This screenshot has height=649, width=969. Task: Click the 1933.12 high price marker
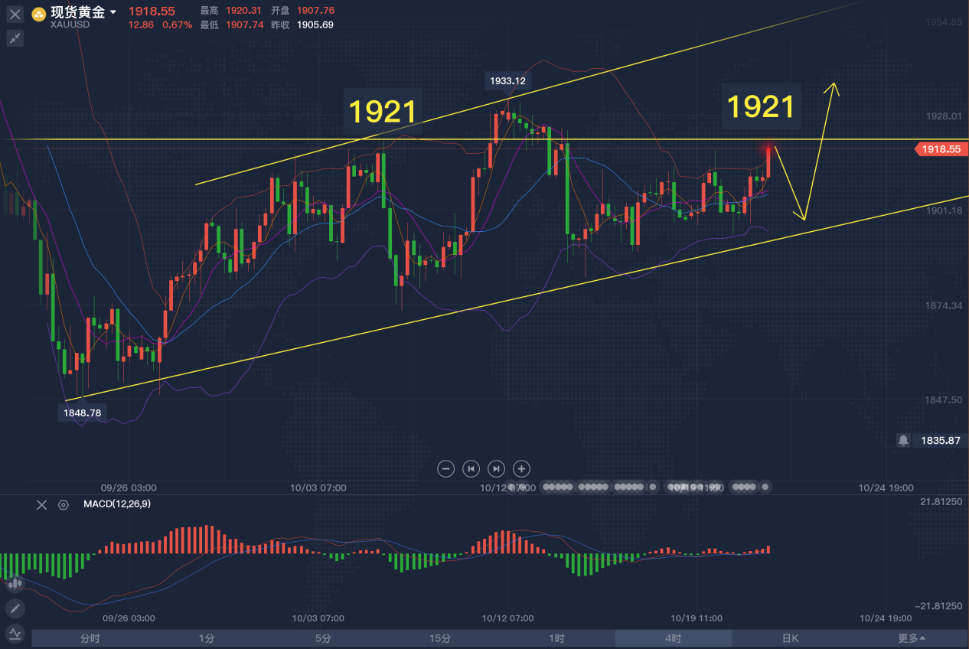point(508,80)
